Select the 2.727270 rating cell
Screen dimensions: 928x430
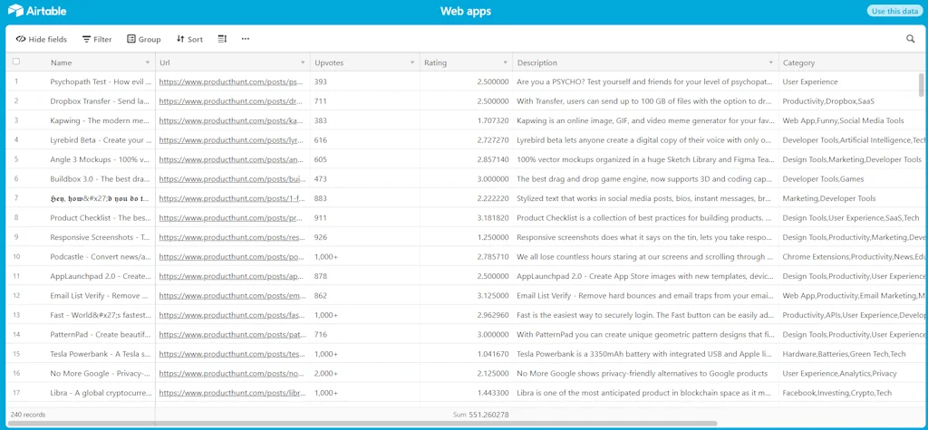467,140
